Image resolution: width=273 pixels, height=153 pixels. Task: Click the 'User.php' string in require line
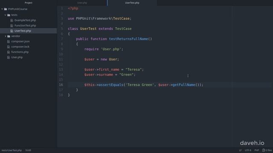tap(111, 49)
